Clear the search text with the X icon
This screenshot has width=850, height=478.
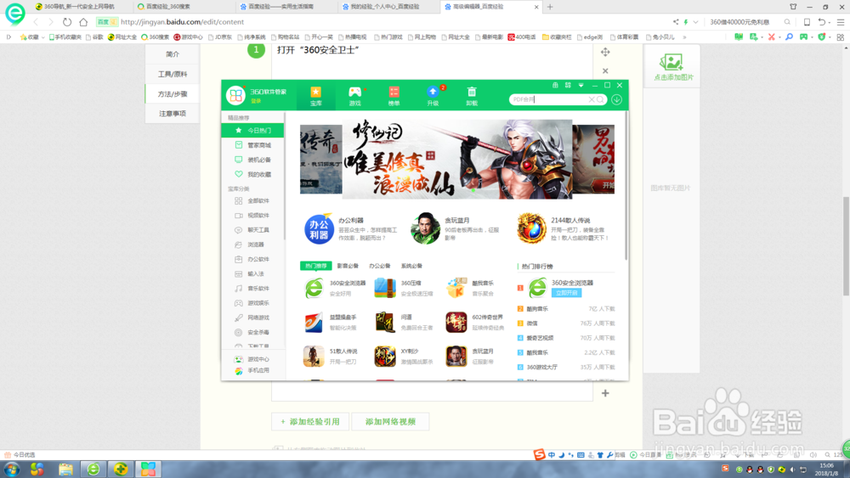click(592, 99)
